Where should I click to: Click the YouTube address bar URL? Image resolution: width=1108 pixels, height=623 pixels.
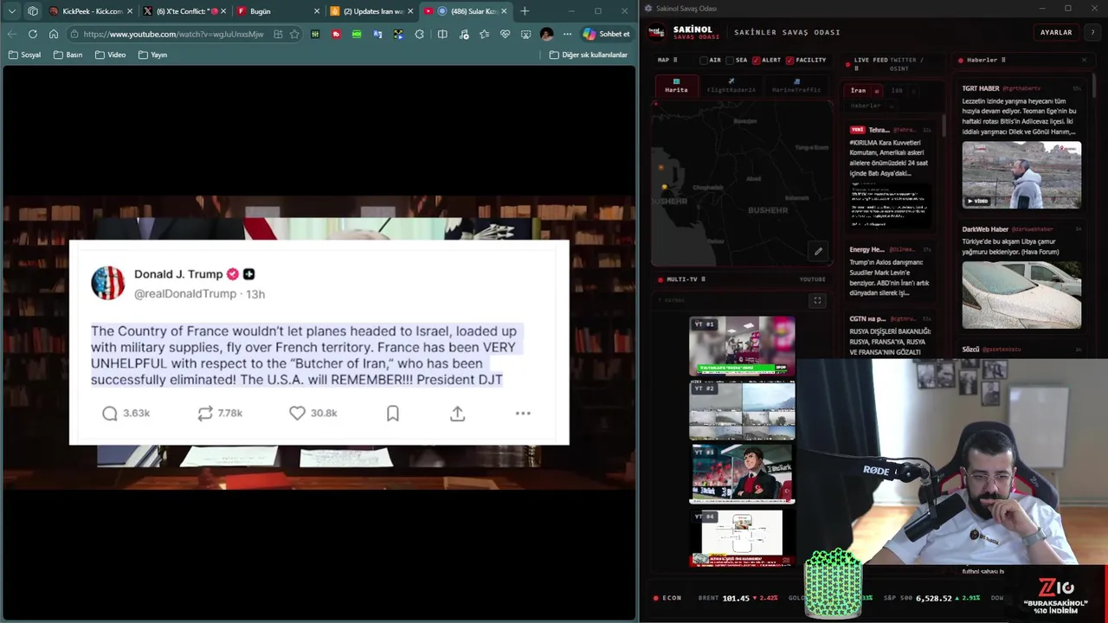click(173, 34)
